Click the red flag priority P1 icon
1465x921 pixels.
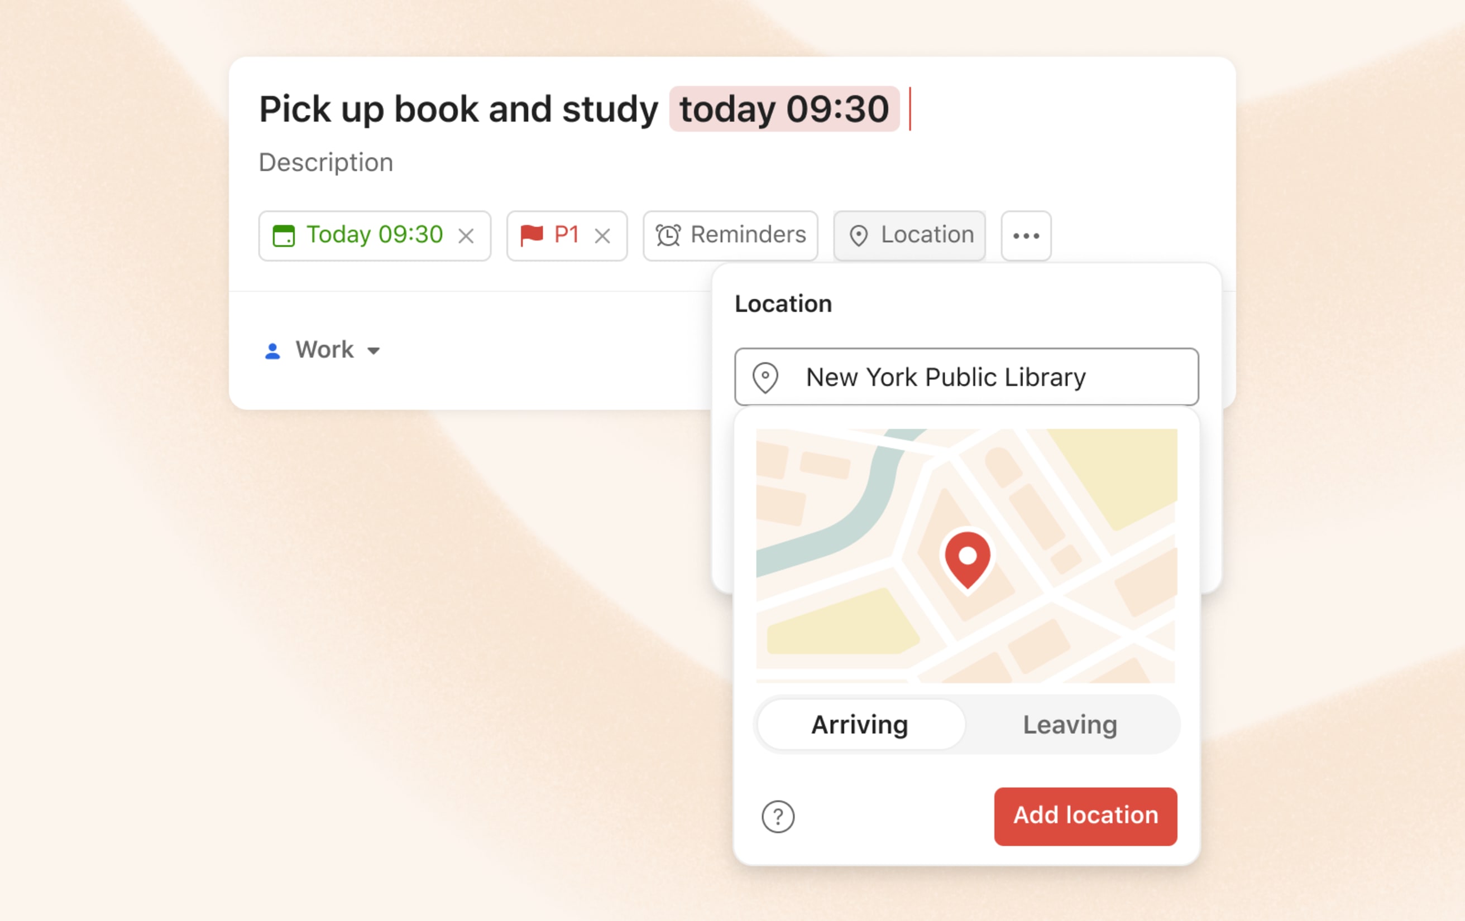[529, 234]
